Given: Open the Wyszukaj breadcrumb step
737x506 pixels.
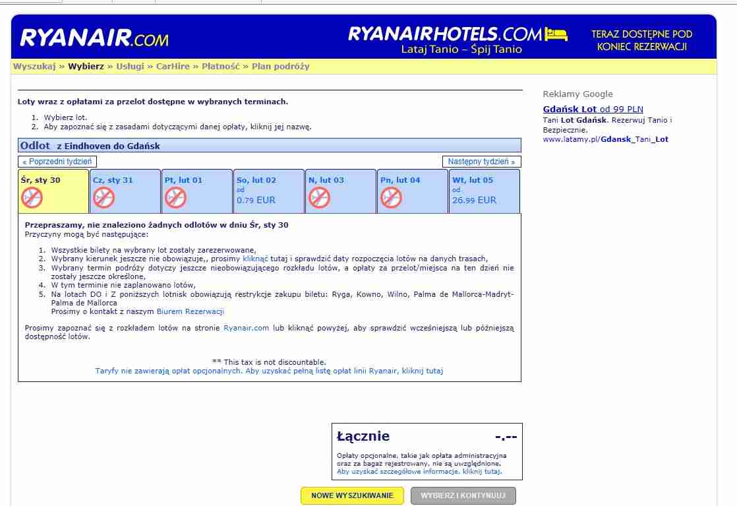Looking at the screenshot, I should (x=34, y=67).
